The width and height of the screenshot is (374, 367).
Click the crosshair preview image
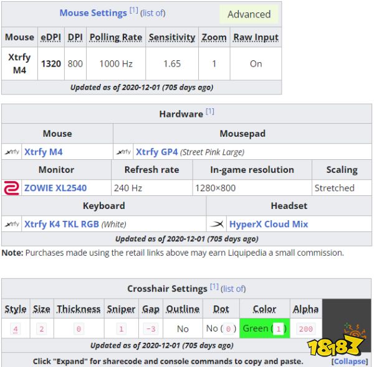(347, 325)
